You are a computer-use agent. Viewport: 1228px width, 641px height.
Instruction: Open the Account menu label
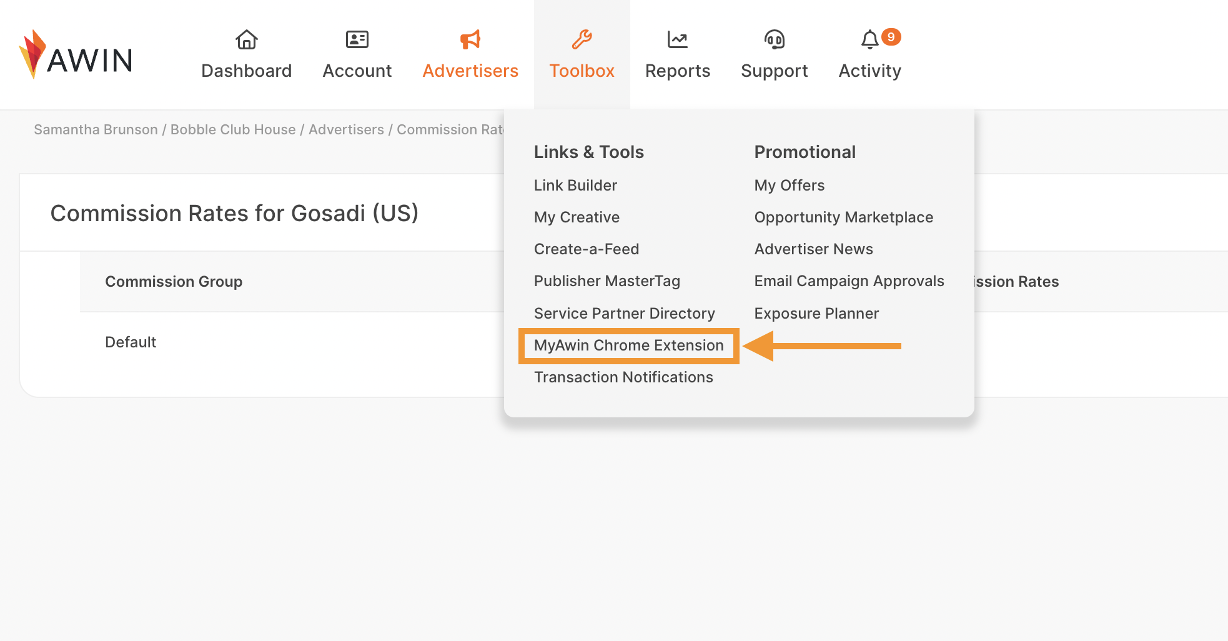[x=357, y=71]
